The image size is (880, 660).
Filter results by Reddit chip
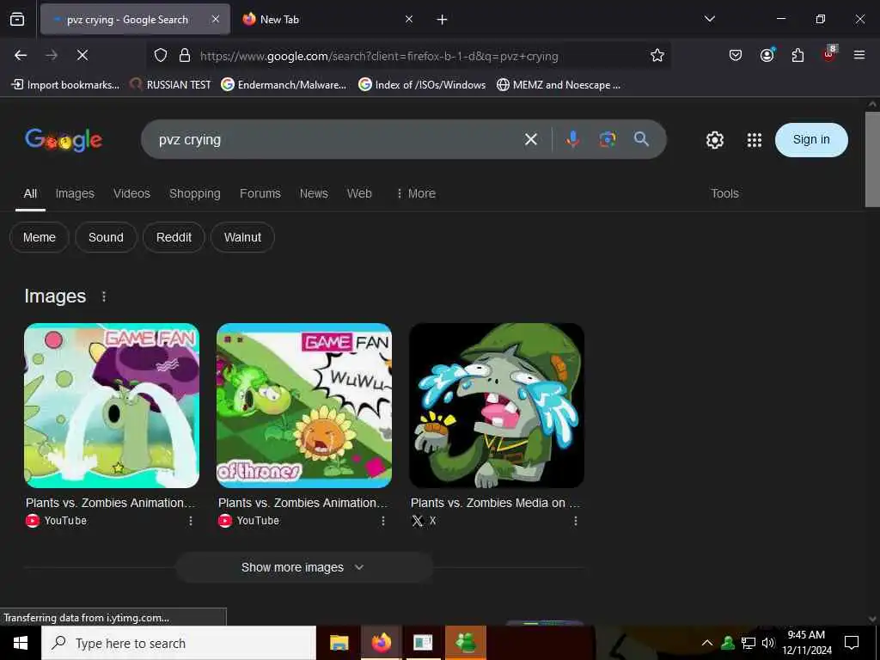pos(174,237)
